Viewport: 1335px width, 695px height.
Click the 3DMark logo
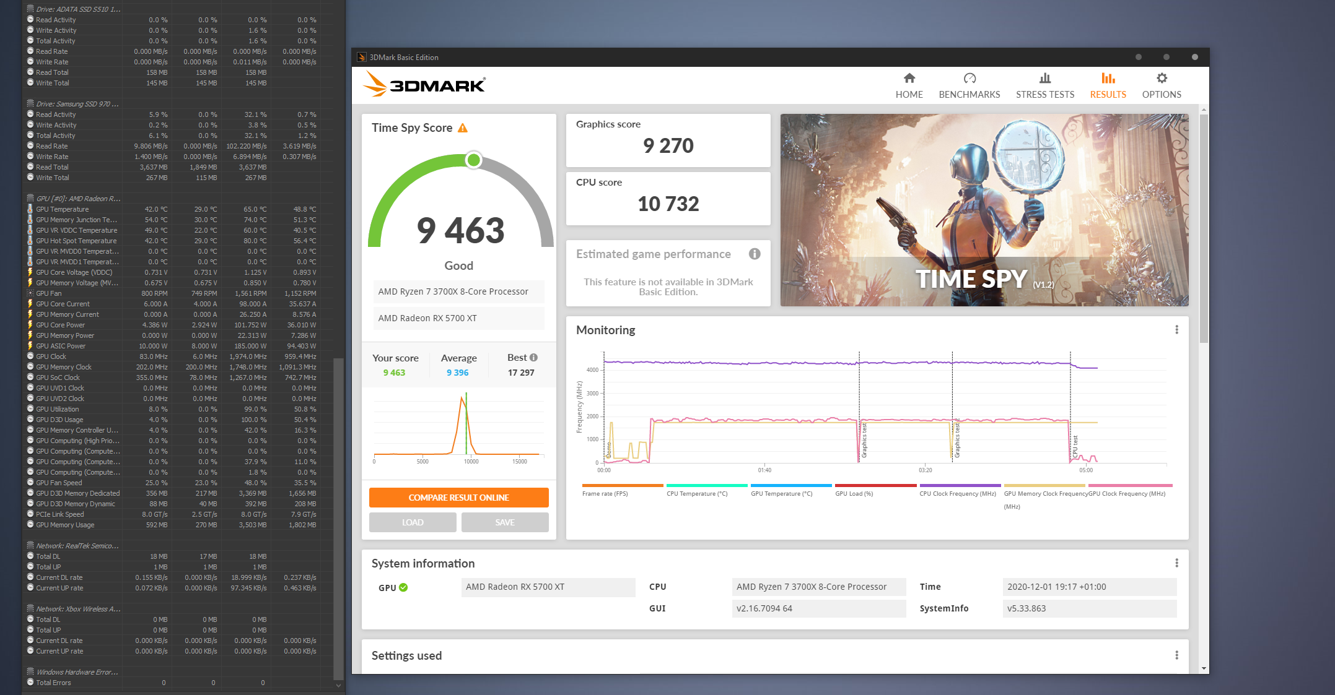pyautogui.click(x=424, y=84)
